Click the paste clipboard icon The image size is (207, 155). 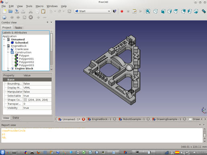point(43,11)
